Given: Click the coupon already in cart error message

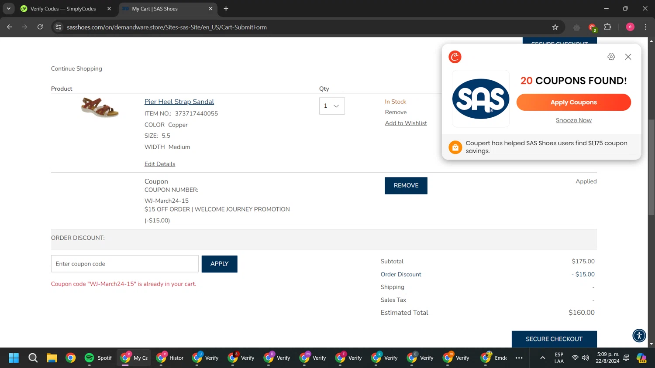Looking at the screenshot, I should [124, 284].
